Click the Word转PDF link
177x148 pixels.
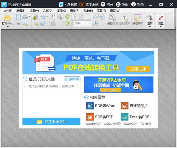pyautogui.click(x=93, y=124)
